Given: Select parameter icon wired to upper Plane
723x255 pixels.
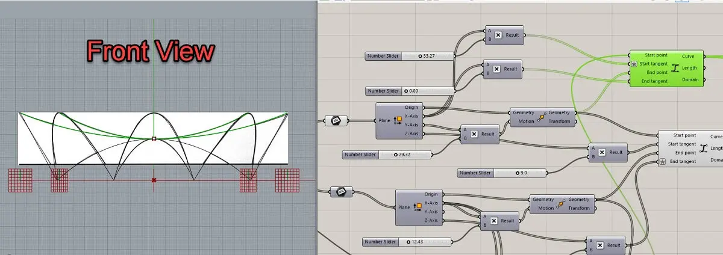Looking at the screenshot, I should [x=337, y=120].
